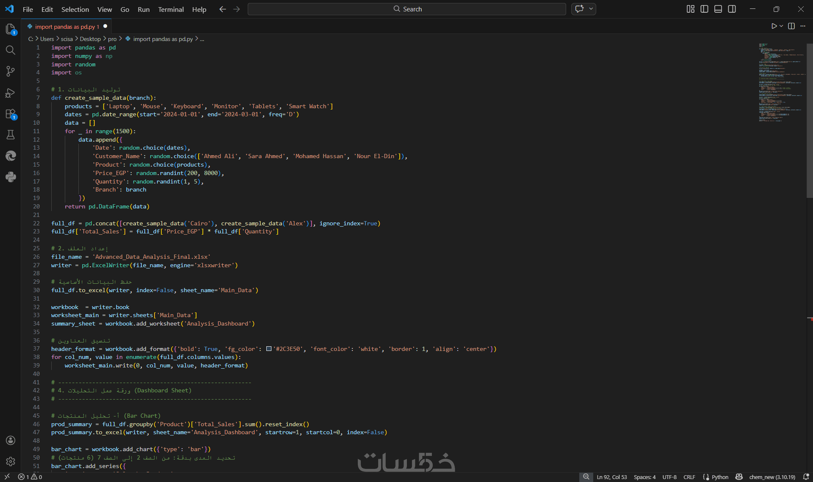Open the Search view in activity bar
813x482 pixels.
(11, 50)
